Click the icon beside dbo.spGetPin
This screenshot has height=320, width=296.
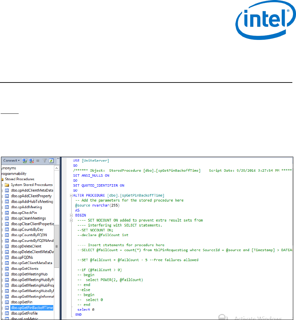(7, 302)
